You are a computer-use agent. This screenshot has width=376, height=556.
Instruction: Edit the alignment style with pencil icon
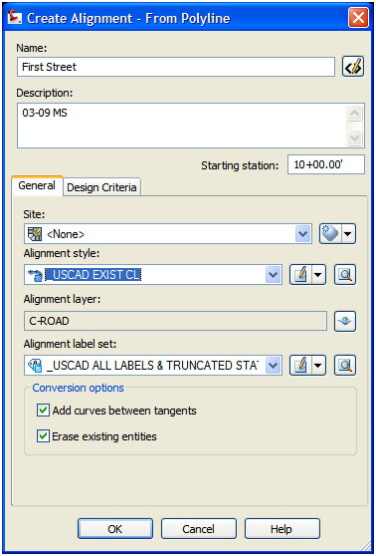pyautogui.click(x=300, y=274)
